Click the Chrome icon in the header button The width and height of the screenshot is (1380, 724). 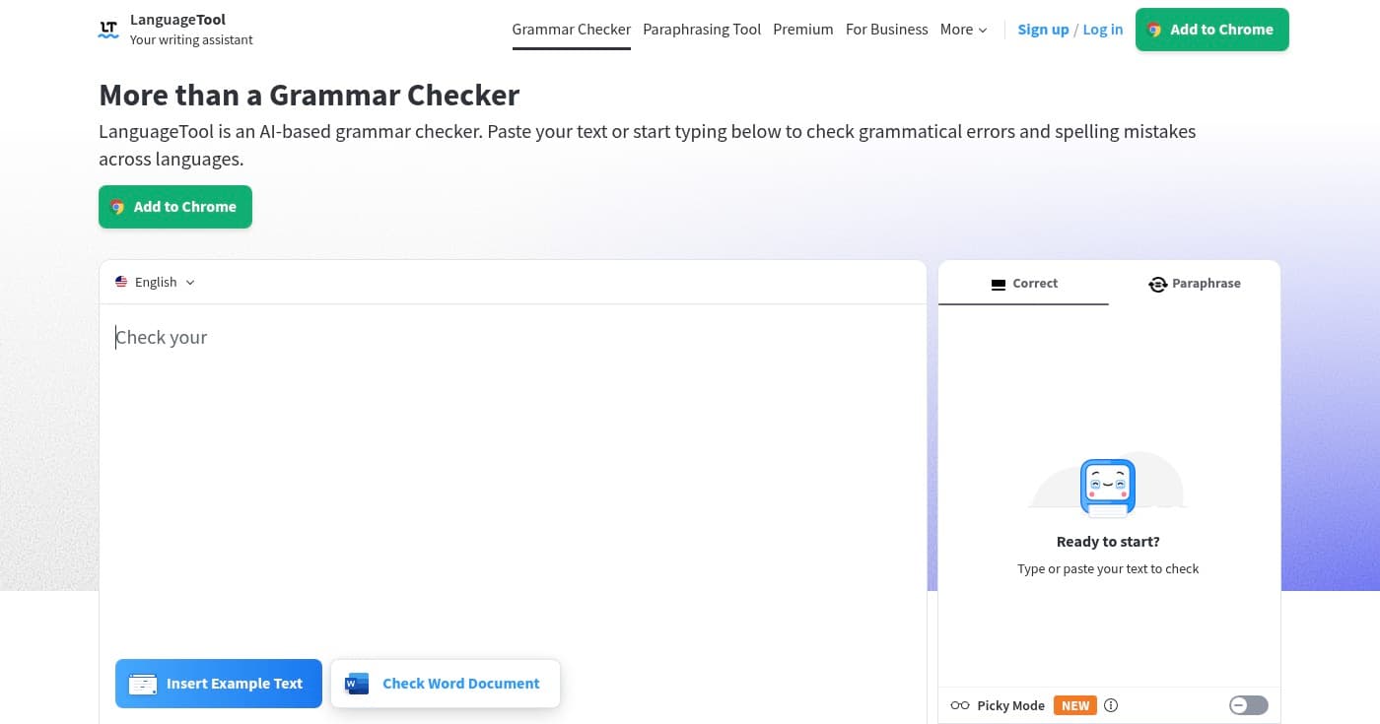(x=1155, y=30)
